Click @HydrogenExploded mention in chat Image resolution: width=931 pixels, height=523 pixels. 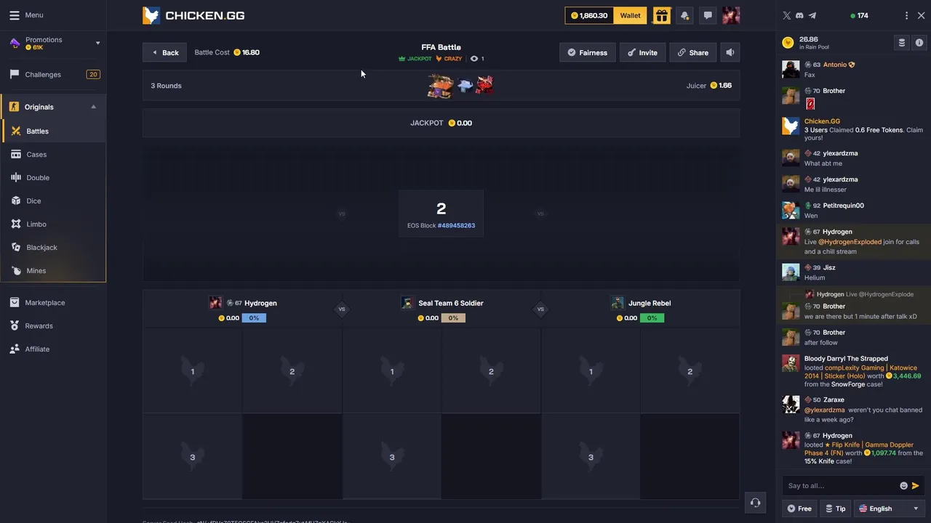click(850, 242)
